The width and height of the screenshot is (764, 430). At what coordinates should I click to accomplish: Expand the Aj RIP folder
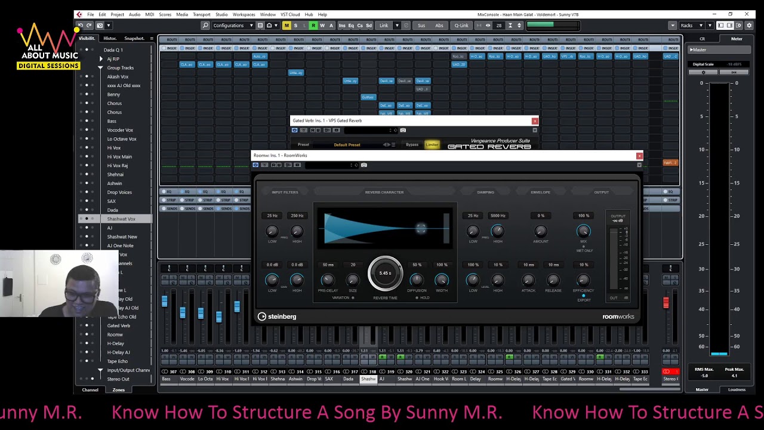click(101, 59)
